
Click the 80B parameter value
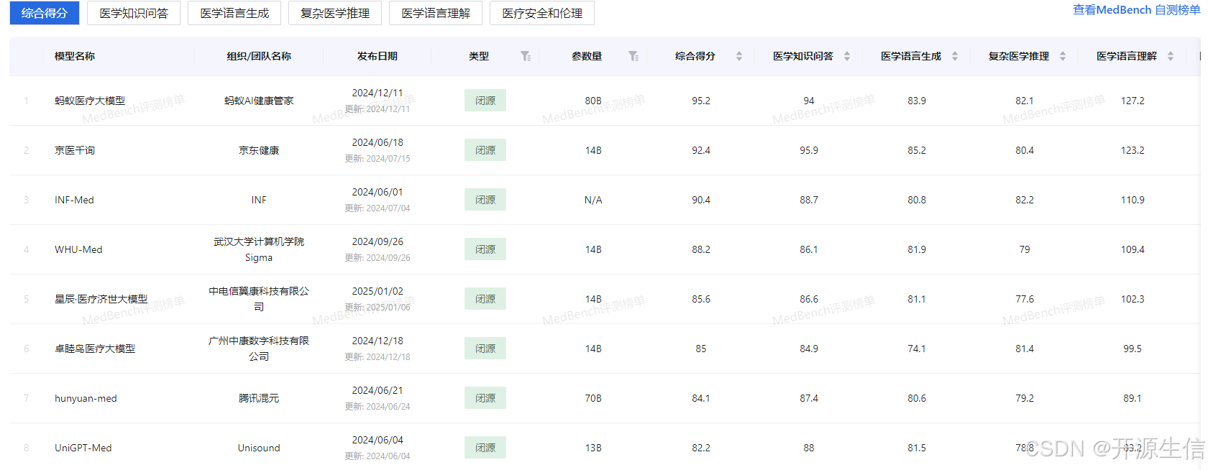(x=593, y=101)
